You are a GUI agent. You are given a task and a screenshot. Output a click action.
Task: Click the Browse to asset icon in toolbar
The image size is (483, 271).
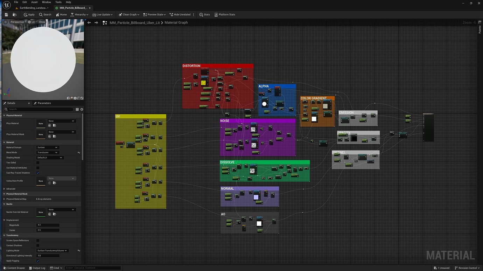click(x=14, y=15)
